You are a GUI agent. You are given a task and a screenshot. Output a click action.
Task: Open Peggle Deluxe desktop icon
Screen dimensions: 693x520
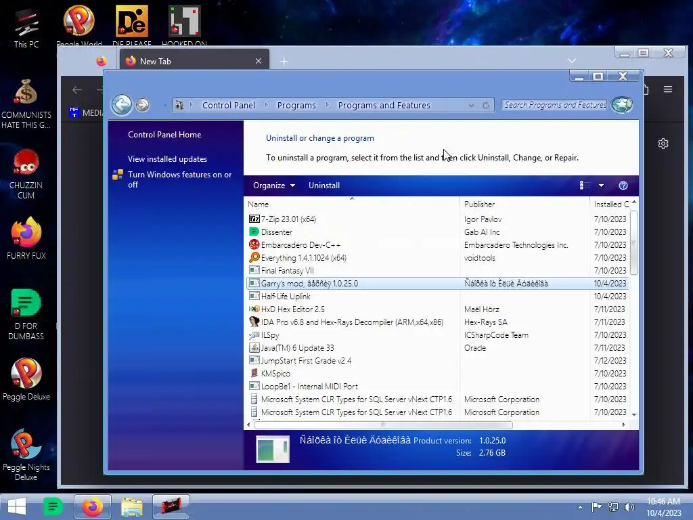[26, 379]
